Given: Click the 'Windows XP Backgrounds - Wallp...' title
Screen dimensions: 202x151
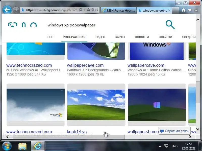Looking at the screenshot, I should [95, 70].
